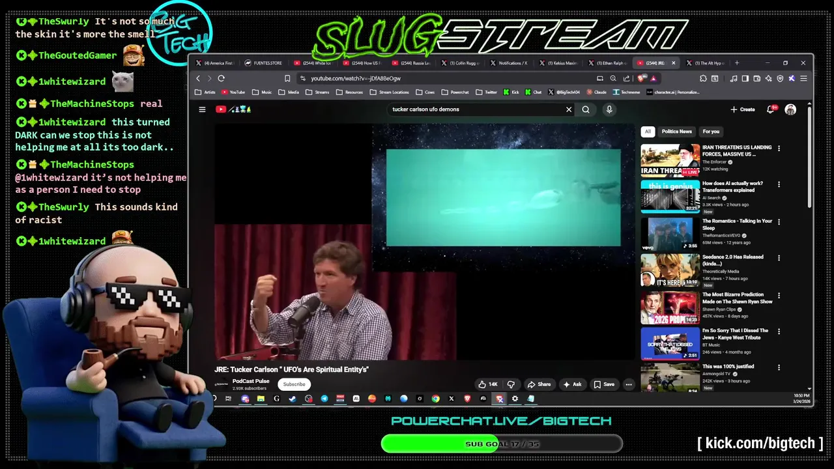Switch to the Notifications / X tab
This screenshot has width=834, height=469.
point(510,63)
